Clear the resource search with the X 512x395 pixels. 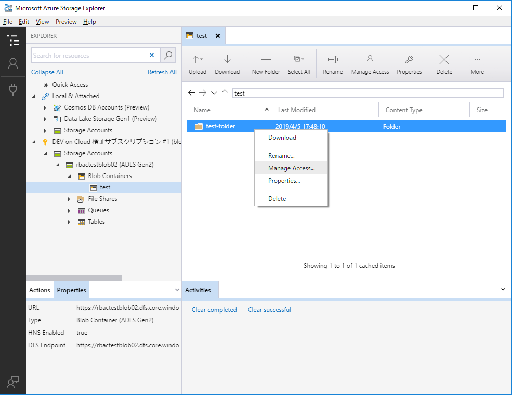[151, 55]
